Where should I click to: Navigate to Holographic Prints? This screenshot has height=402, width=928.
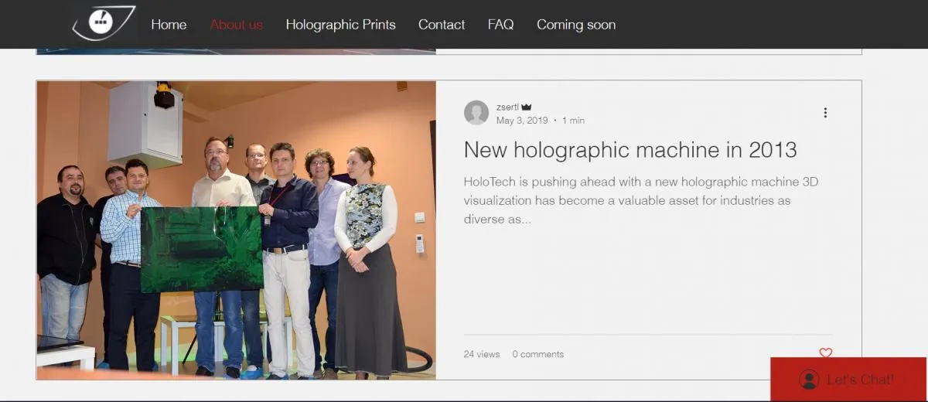pos(340,25)
